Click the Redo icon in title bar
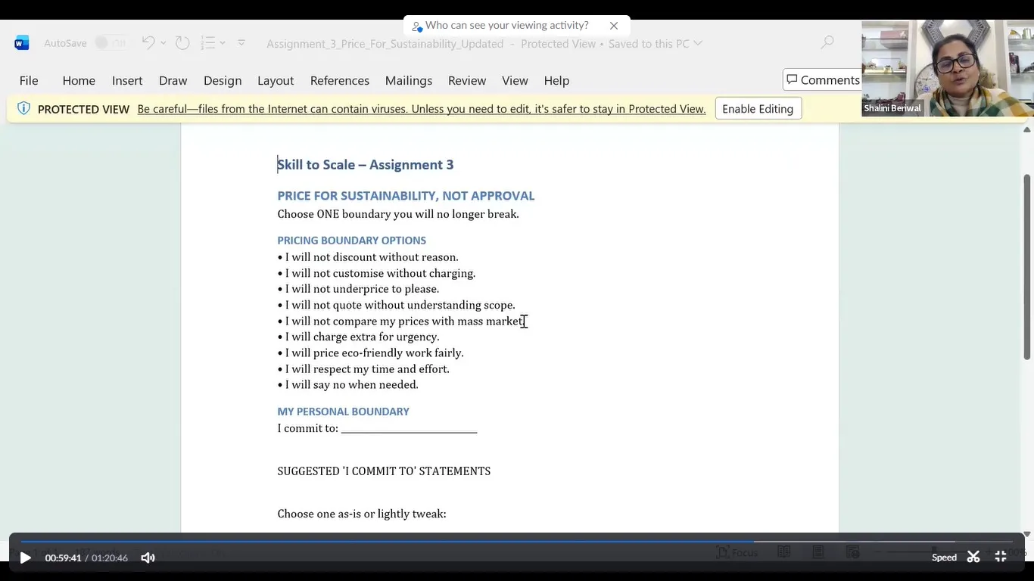 click(182, 43)
